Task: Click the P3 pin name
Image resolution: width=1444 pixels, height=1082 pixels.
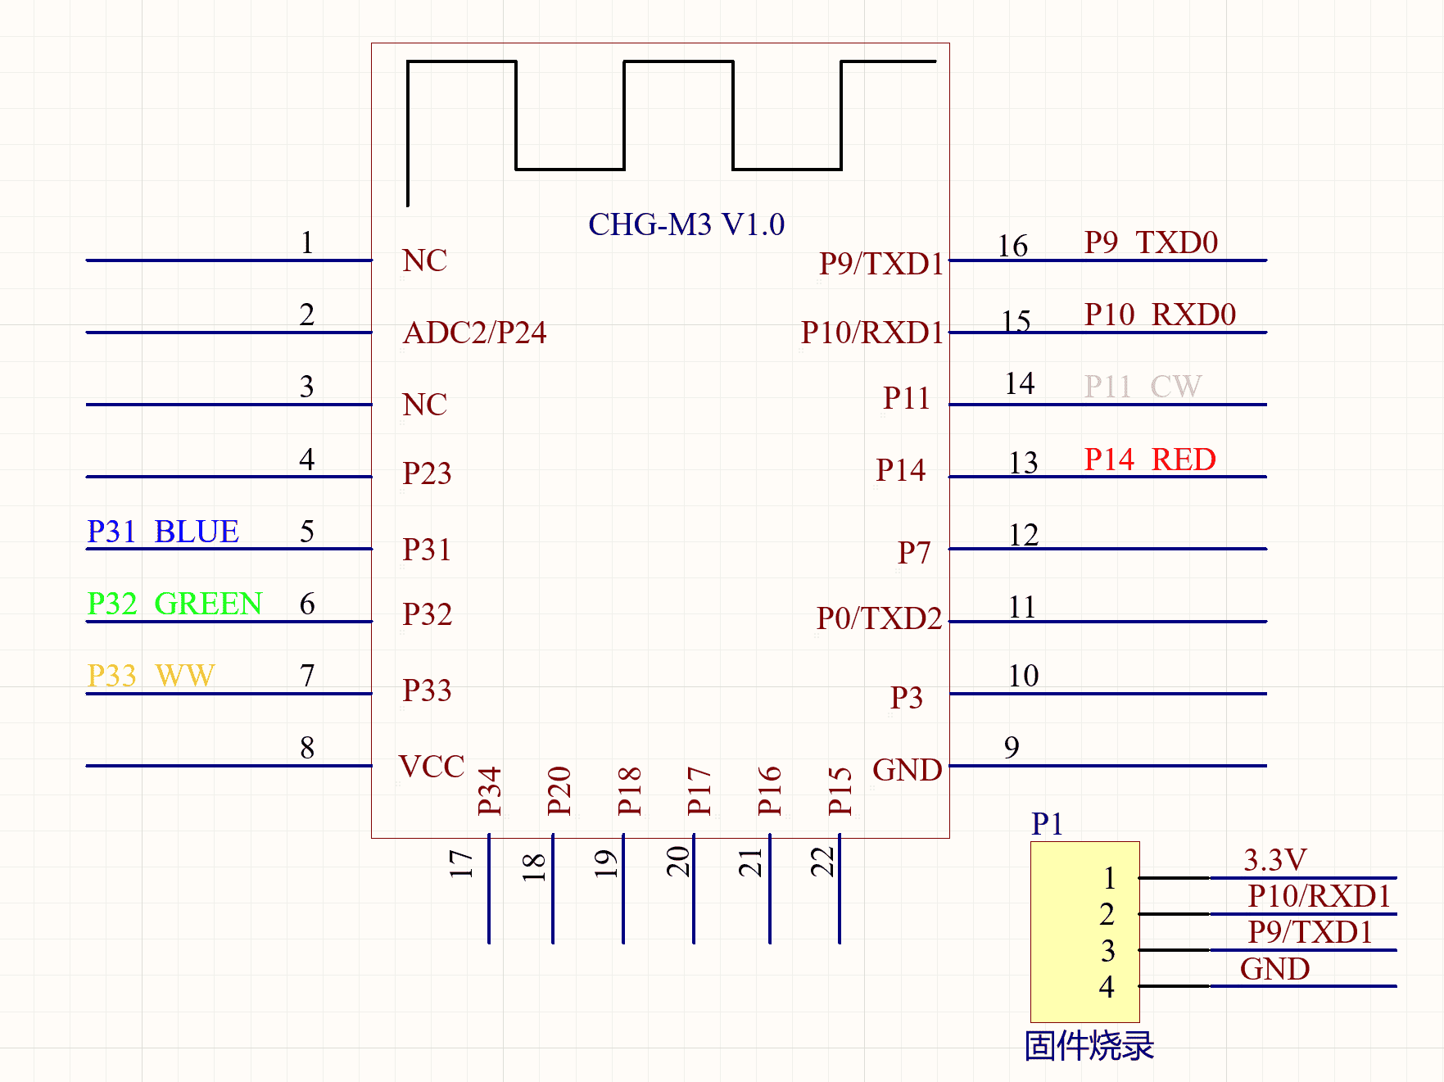Action: (x=907, y=698)
